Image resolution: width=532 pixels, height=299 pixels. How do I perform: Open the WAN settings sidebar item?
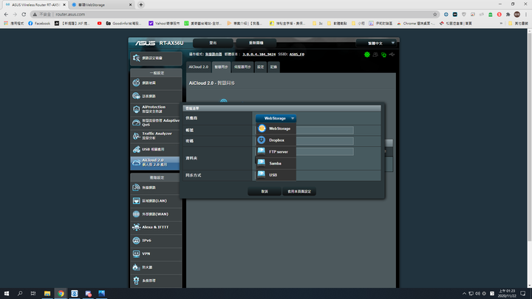(x=156, y=214)
